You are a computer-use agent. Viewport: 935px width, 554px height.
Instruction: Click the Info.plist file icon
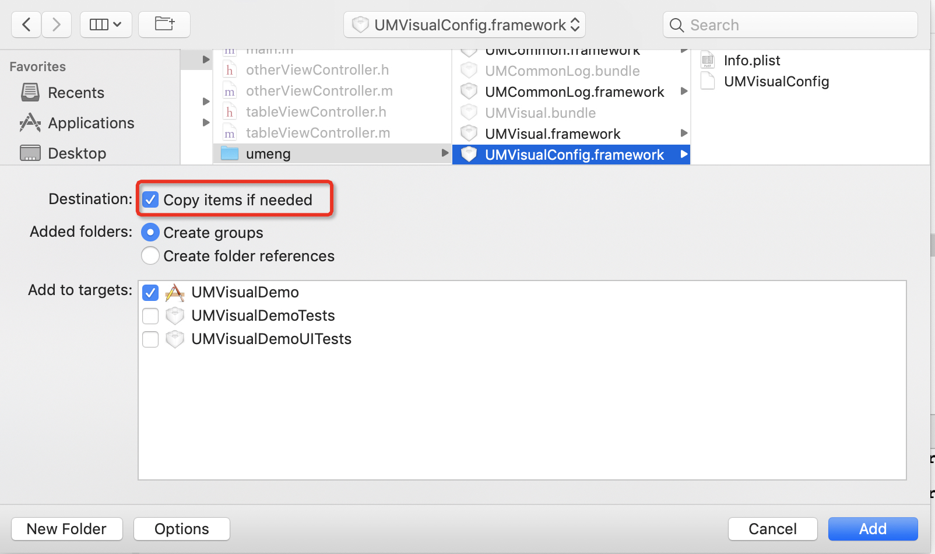point(708,60)
